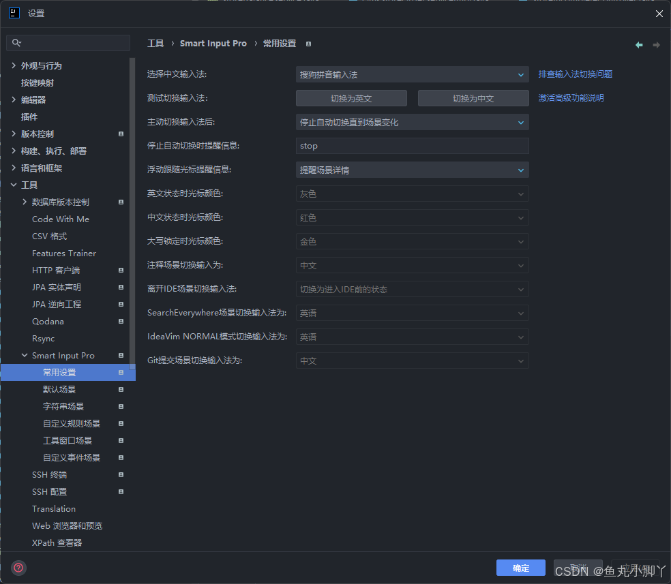Screen dimensions: 671x584
Task: Open the 中文状态时光标颜色 dropdown
Action: (x=412, y=217)
